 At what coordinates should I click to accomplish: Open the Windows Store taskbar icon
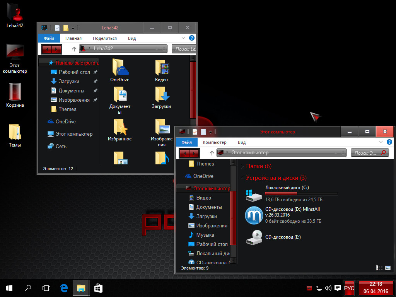[x=98, y=288]
